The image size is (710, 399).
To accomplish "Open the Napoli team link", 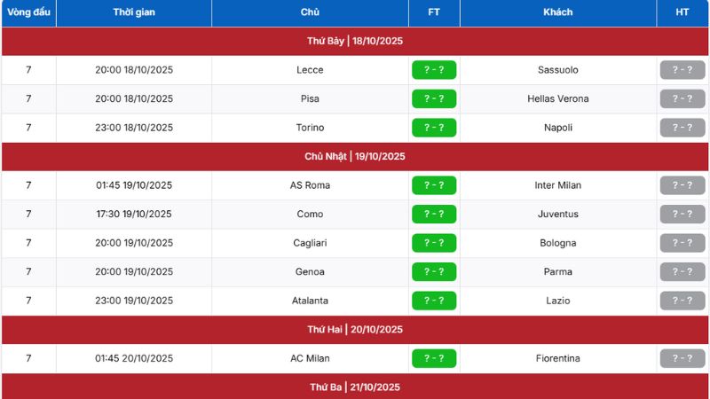I will pos(557,128).
